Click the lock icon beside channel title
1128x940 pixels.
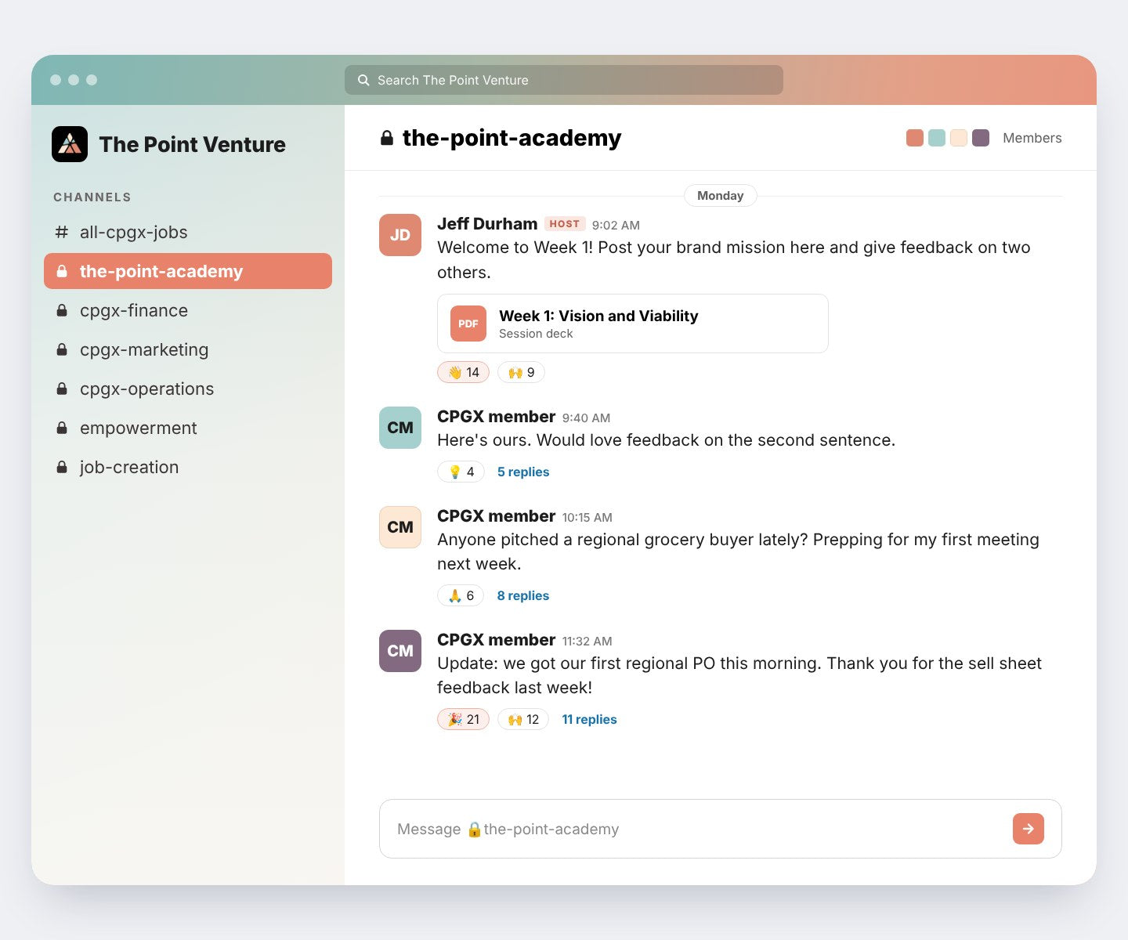tap(386, 138)
